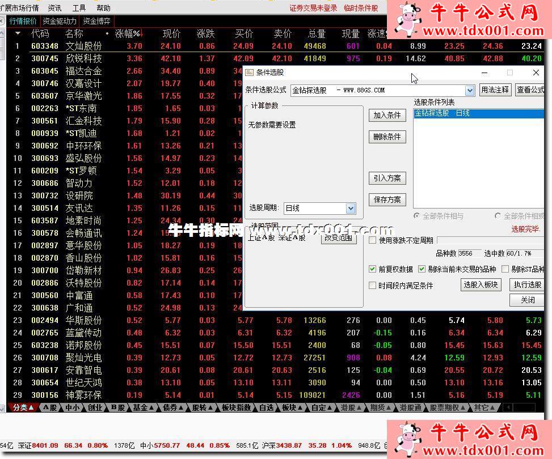Open the list options triangle beside 代码 header
Viewport: 552px width, 459px height.
[x=18, y=33]
